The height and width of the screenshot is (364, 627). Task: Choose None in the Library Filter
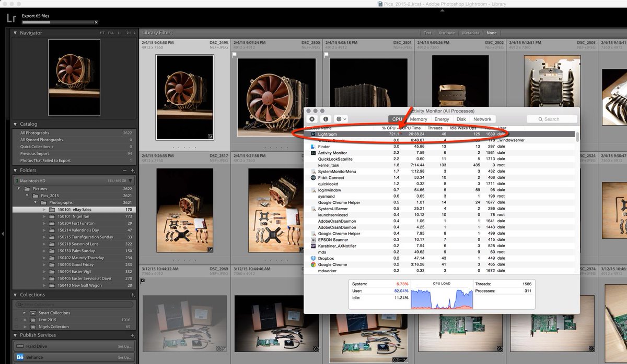point(491,33)
